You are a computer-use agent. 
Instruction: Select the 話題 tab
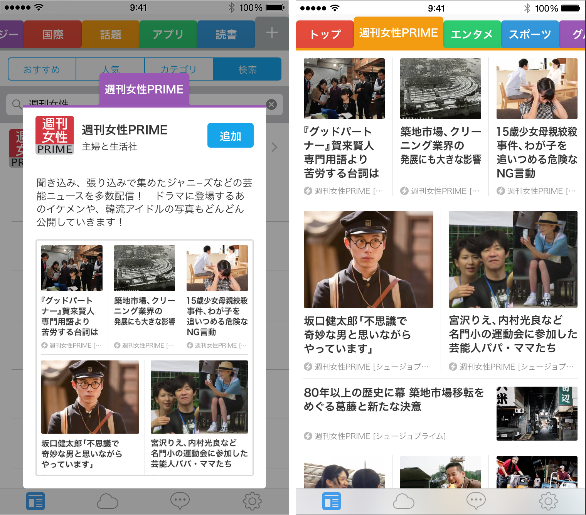(111, 34)
